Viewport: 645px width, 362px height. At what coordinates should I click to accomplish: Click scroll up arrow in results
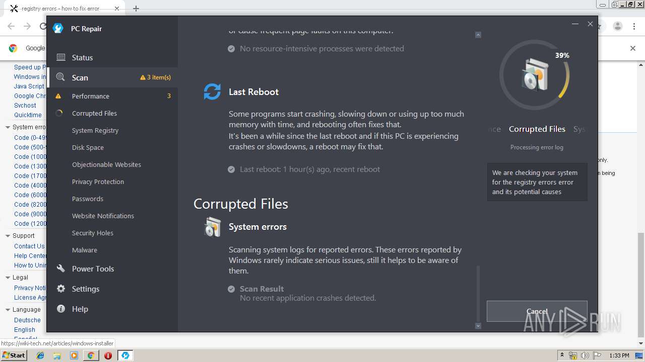click(478, 35)
